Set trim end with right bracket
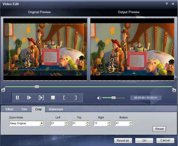Viewport: 178px width, 146px height. 76,98
